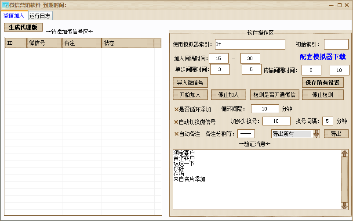Click the 停止加人 button
Image resolution: width=353 pixels, height=221 pixels.
tap(228, 95)
